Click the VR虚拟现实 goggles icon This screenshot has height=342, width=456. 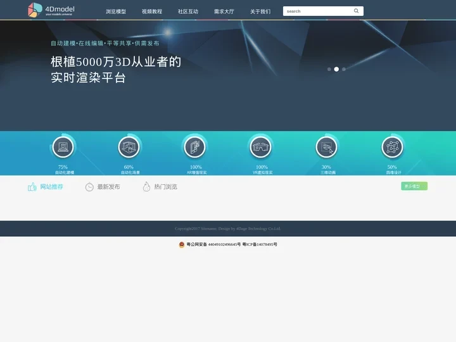pyautogui.click(x=260, y=147)
